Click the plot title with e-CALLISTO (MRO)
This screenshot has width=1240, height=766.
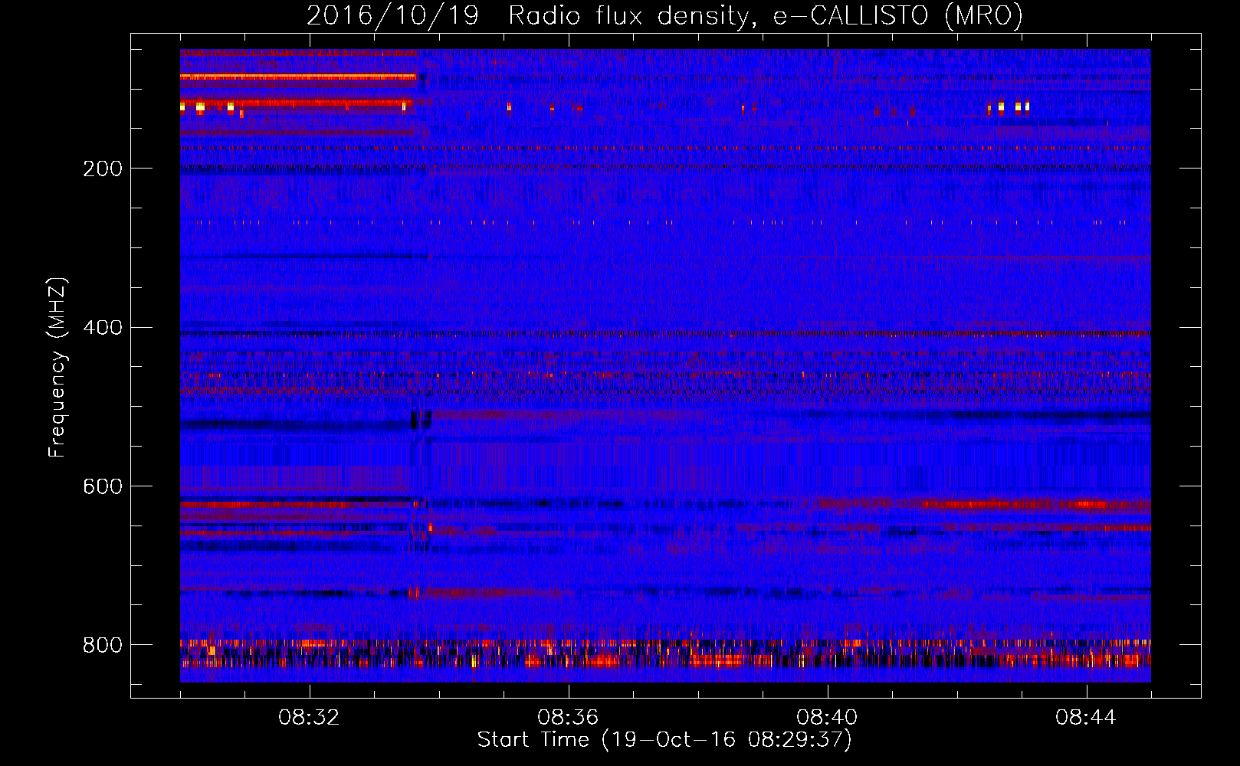point(664,15)
